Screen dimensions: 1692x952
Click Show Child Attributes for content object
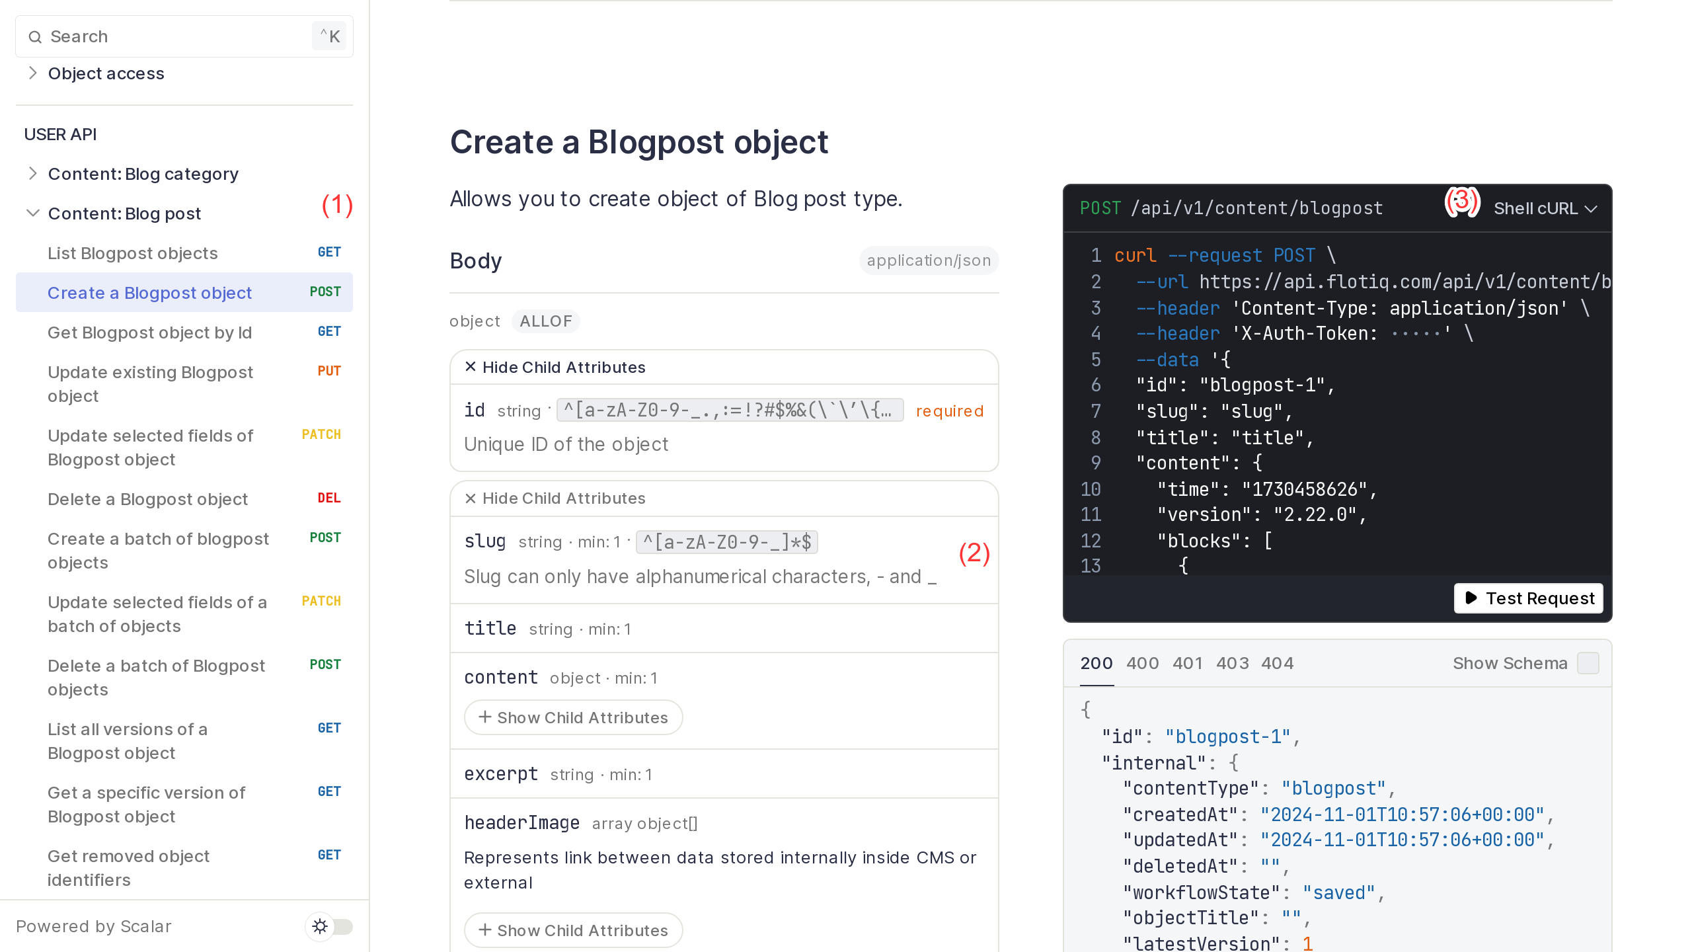(x=572, y=717)
